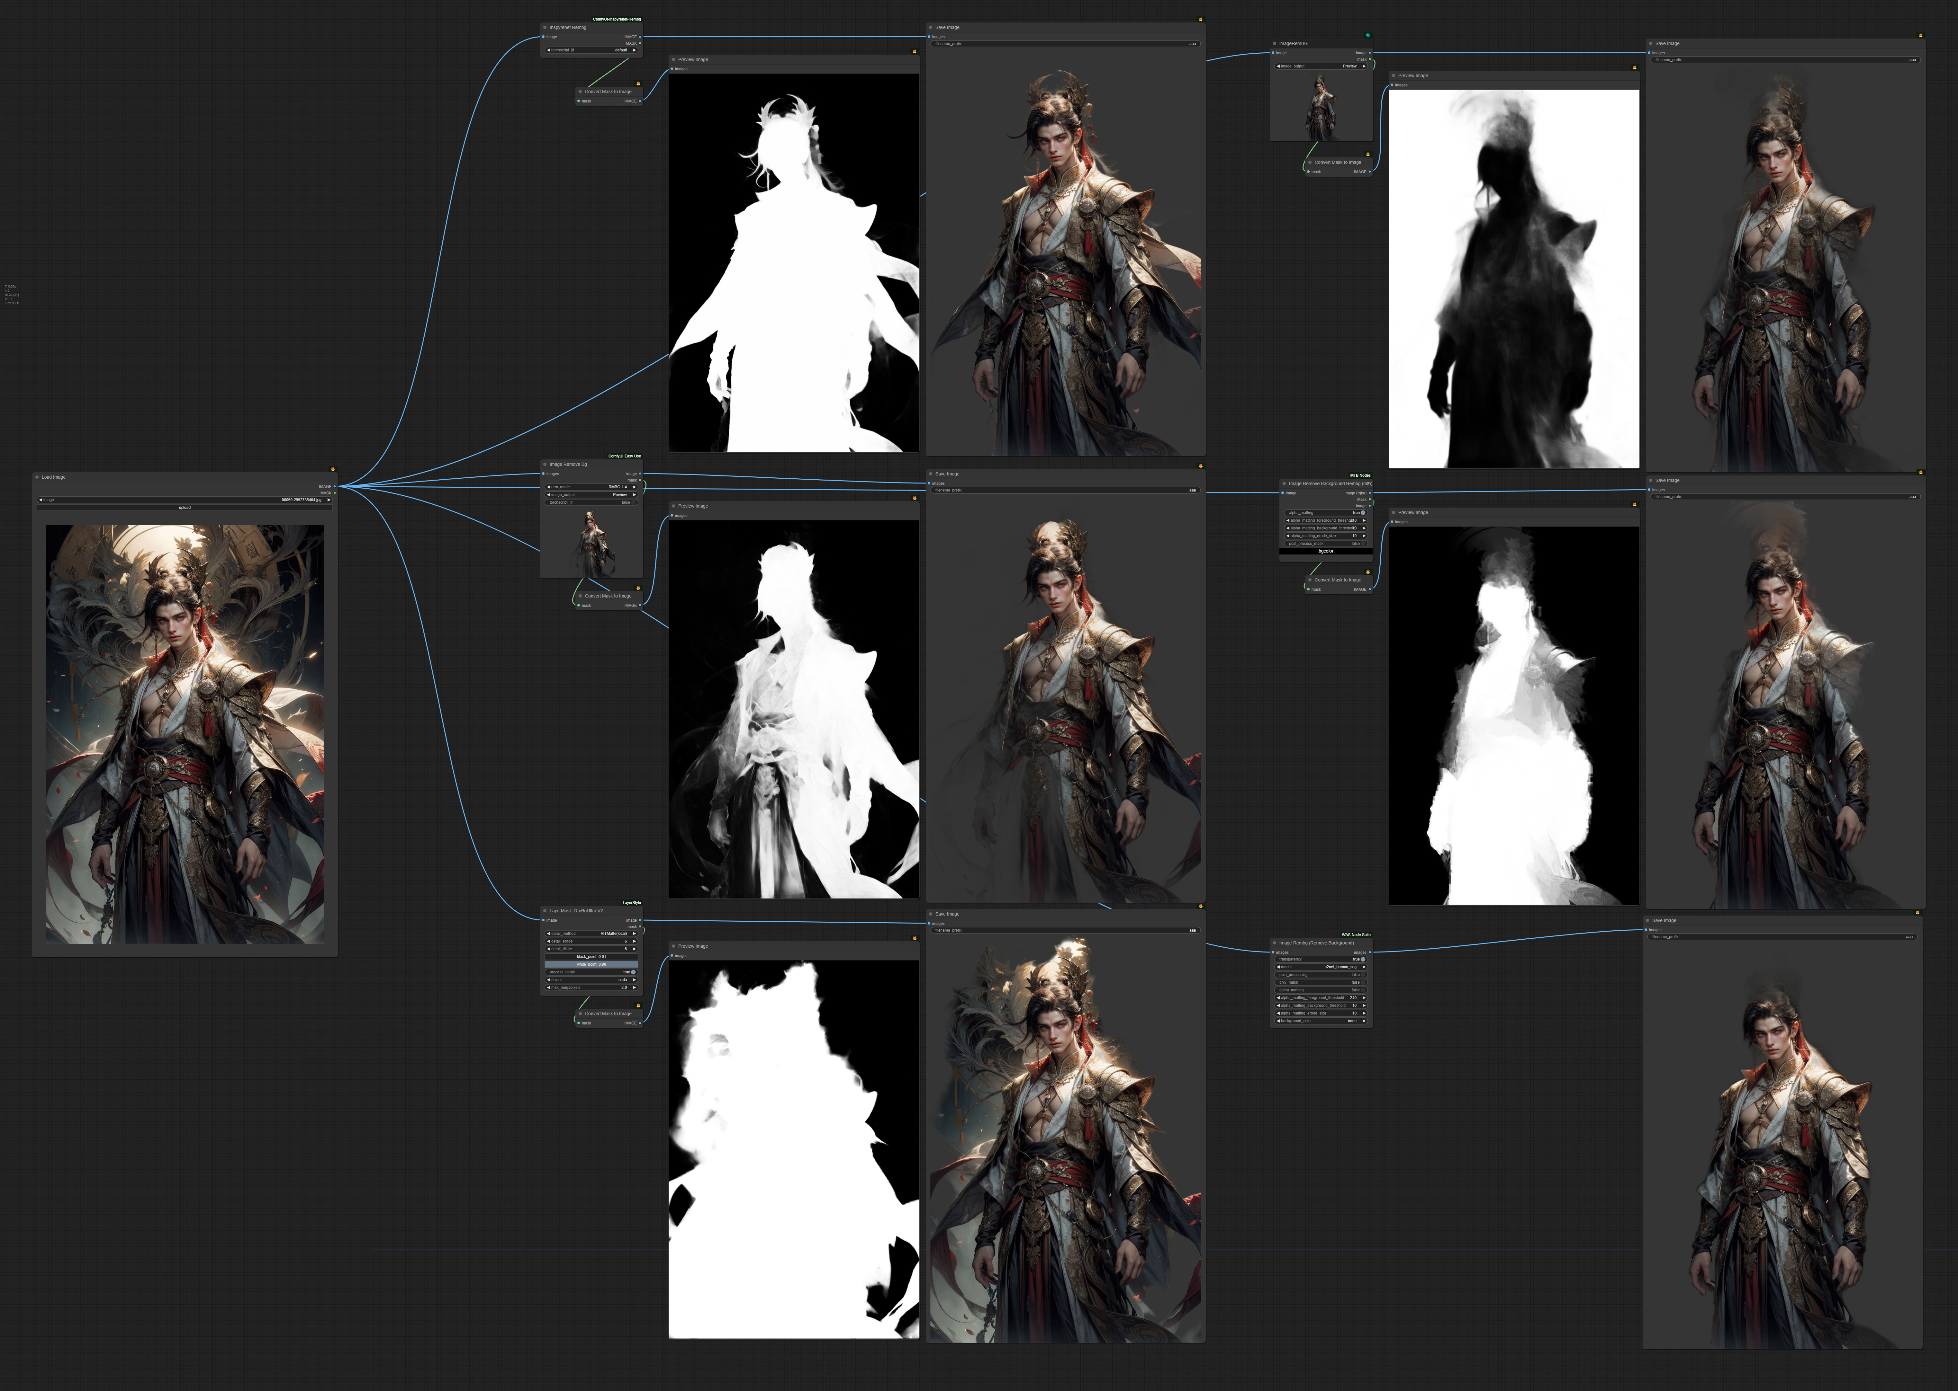
Task: Collapse the Image Rembg (Remove Background) node dot
Action: 1275,943
